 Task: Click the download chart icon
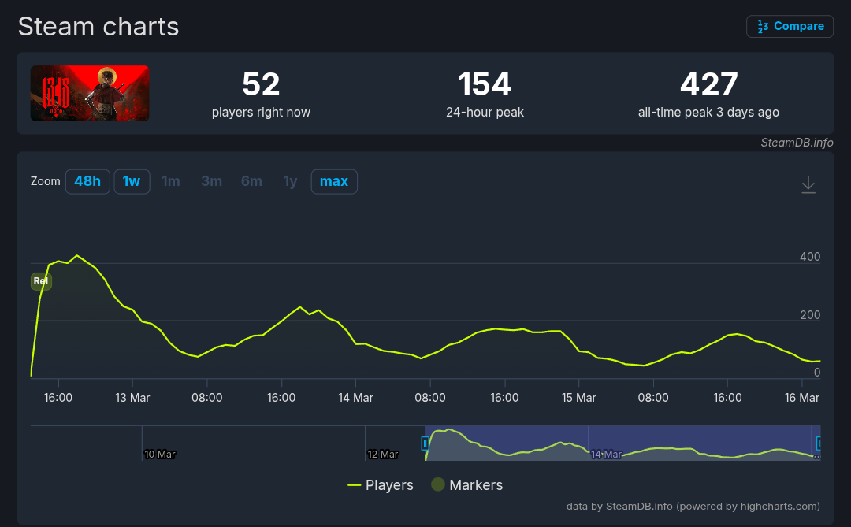click(x=808, y=184)
